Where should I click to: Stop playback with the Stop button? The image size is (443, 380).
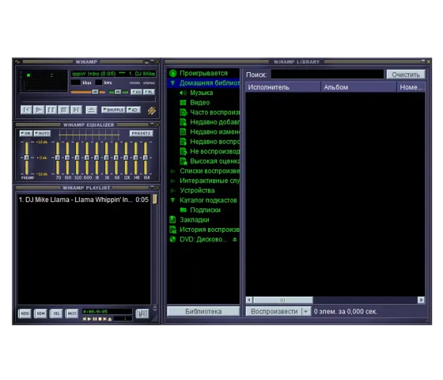63,110
